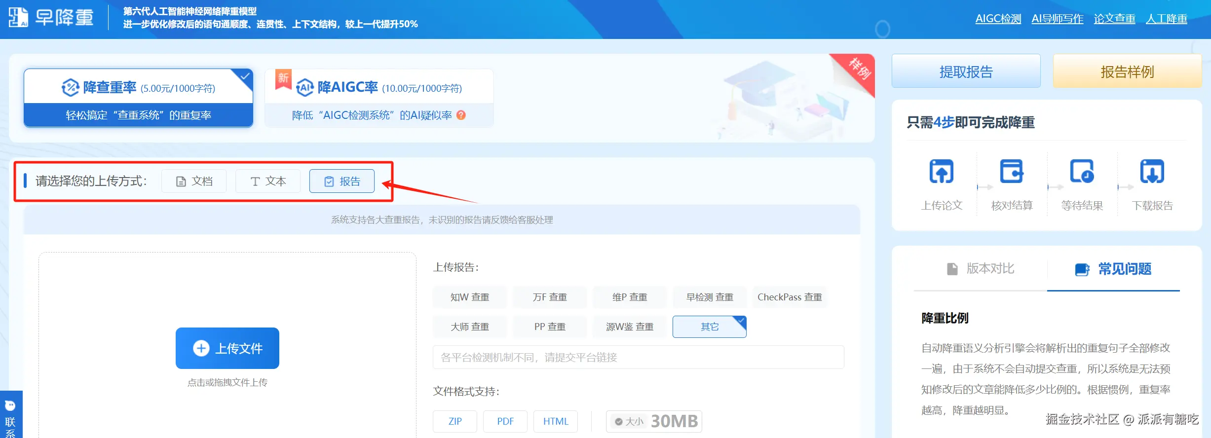1211x438 pixels.
Task: Open the customer service 联系 widget
Action: point(11,415)
